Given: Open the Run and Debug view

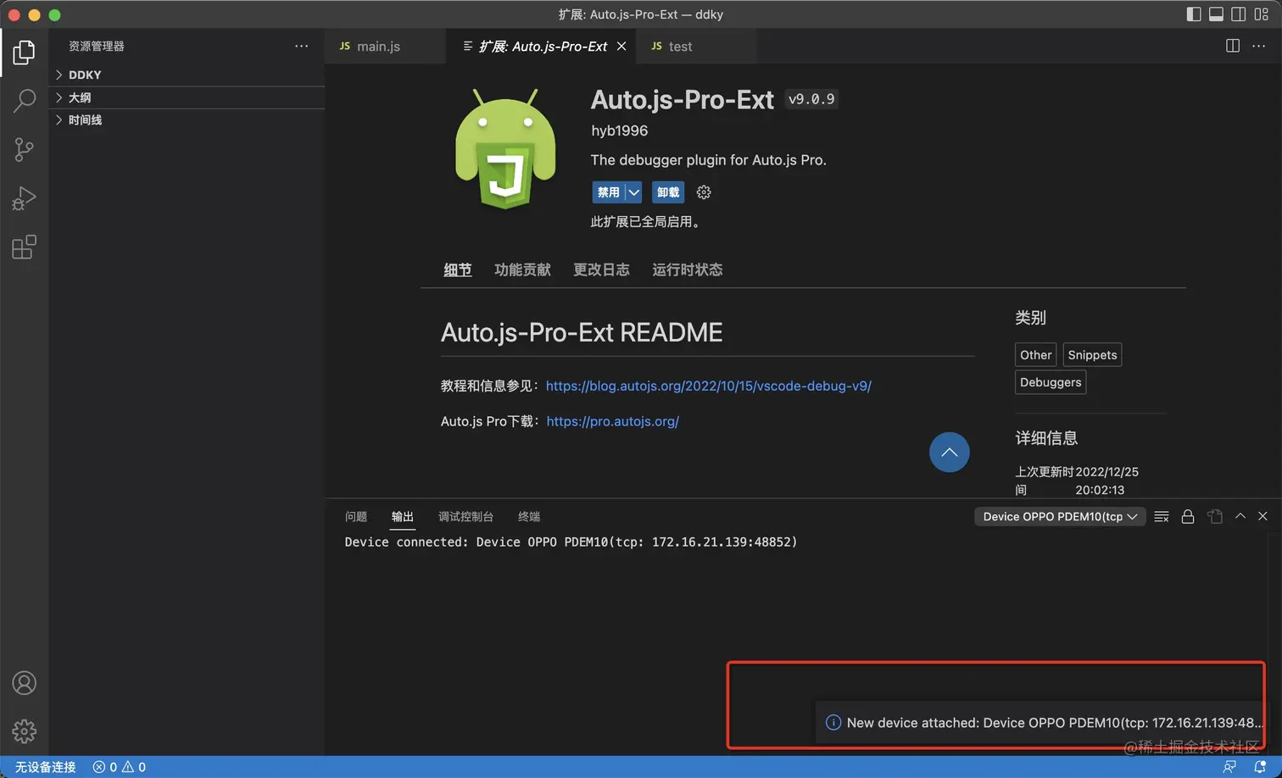Looking at the screenshot, I should pos(24,198).
